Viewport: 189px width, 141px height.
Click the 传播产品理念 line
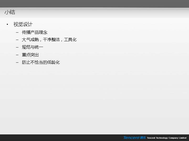(x=34, y=32)
